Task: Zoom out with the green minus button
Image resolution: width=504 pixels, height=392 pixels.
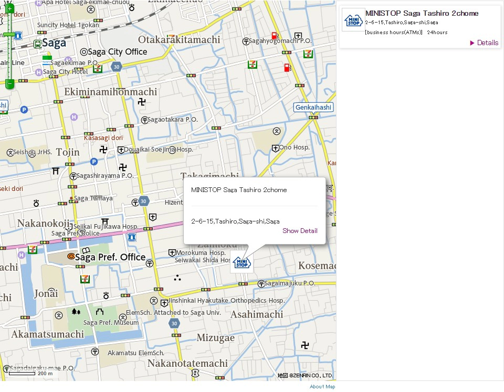Action: click(9, 84)
